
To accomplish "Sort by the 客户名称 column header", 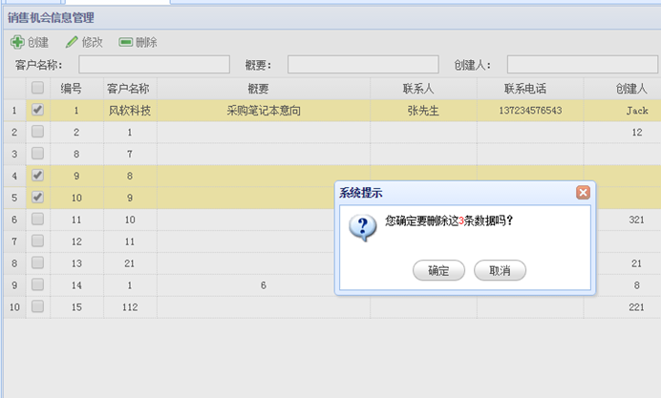I will (x=130, y=89).
